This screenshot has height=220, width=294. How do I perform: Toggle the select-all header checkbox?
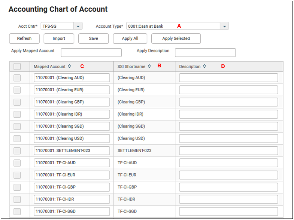17,67
